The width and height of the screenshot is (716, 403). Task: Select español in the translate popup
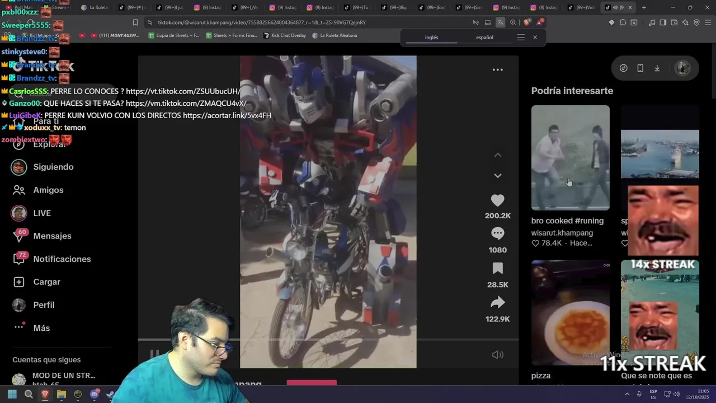point(484,38)
